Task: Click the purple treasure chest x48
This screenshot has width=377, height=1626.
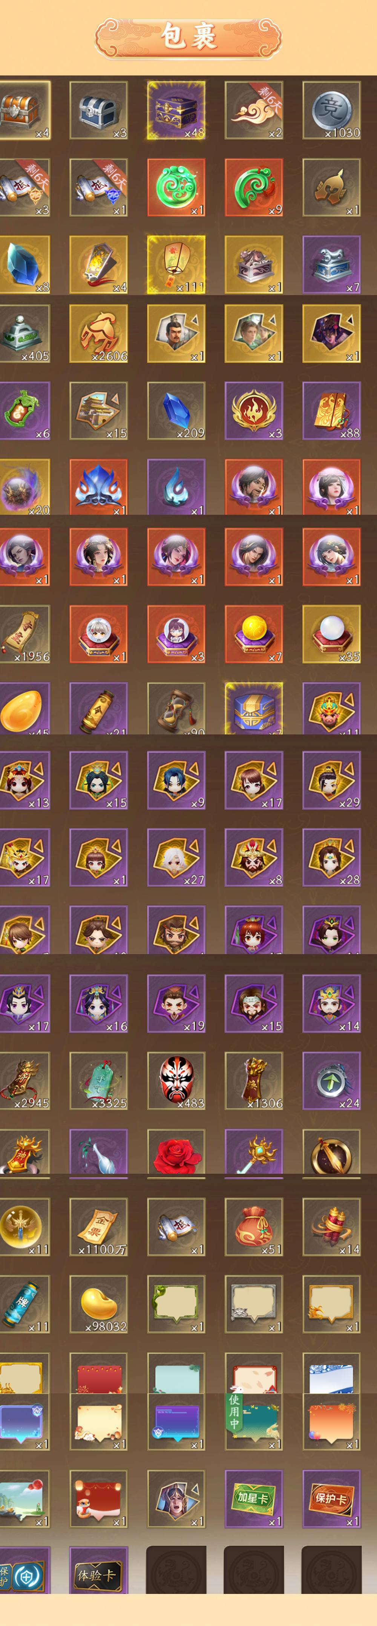Action: (176, 110)
